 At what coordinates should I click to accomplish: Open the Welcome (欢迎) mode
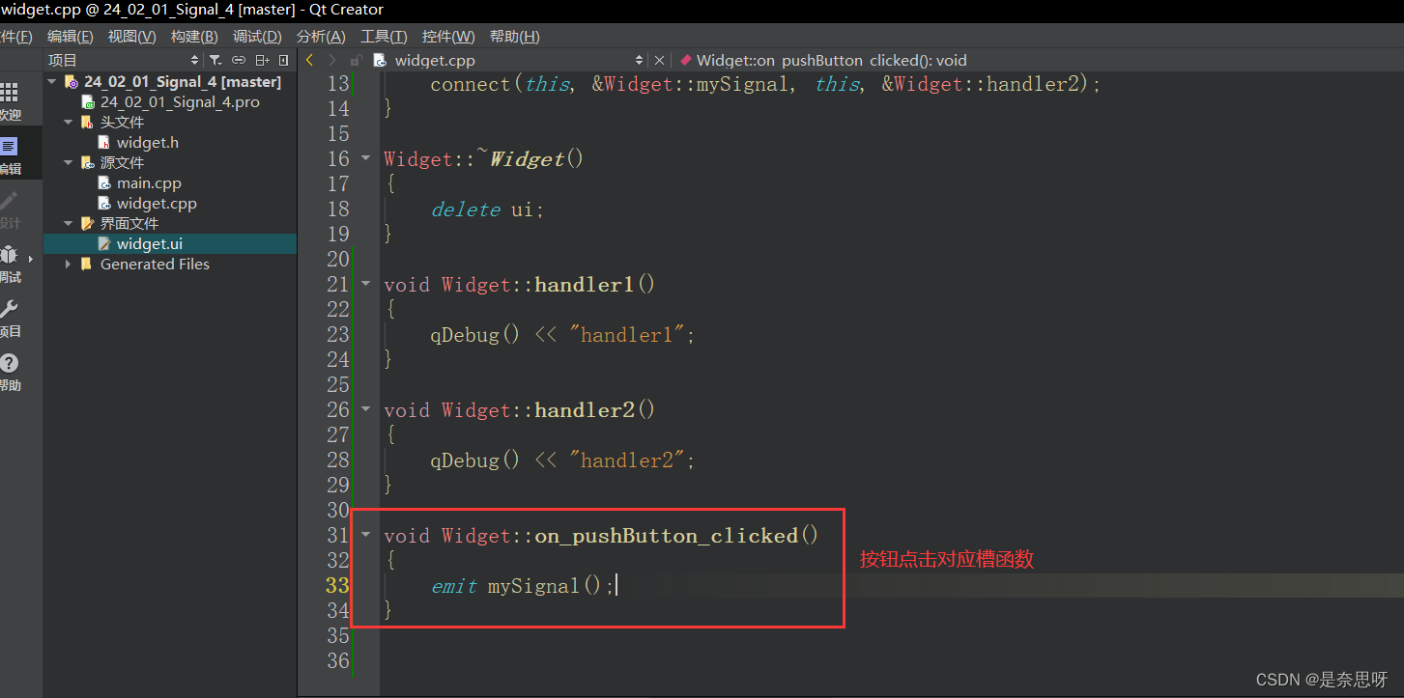pyautogui.click(x=10, y=101)
